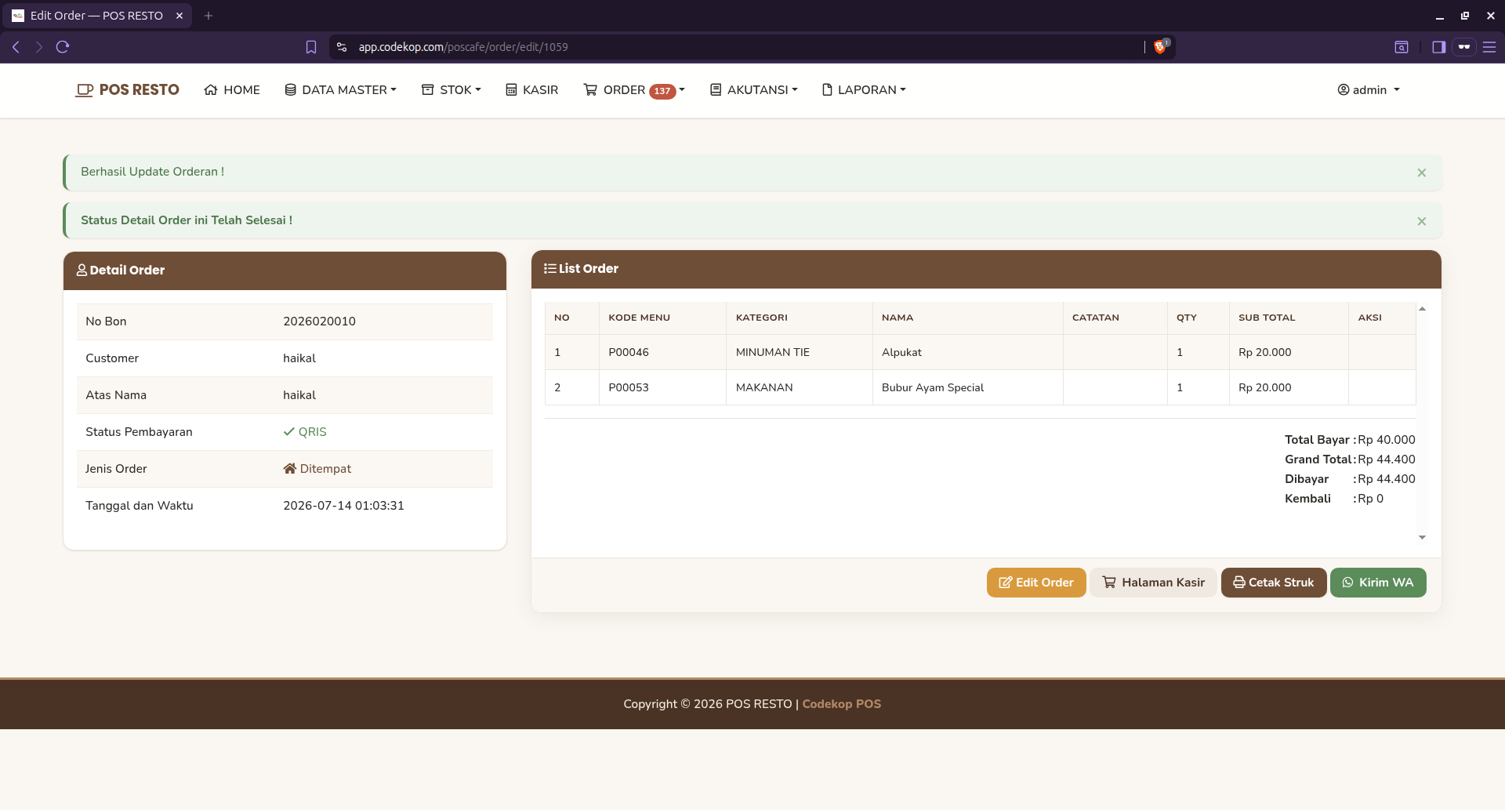Go back with the browser back arrow
The height and width of the screenshot is (810, 1505).
[16, 47]
